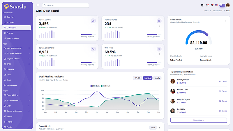Toggle the dark mode switch in header
The image size is (233, 131).
(x=222, y=5)
